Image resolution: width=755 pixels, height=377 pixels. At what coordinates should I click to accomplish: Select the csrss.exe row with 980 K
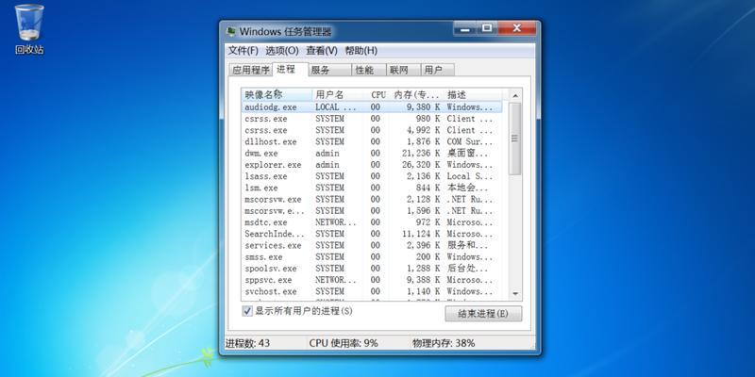pyautogui.click(x=372, y=119)
